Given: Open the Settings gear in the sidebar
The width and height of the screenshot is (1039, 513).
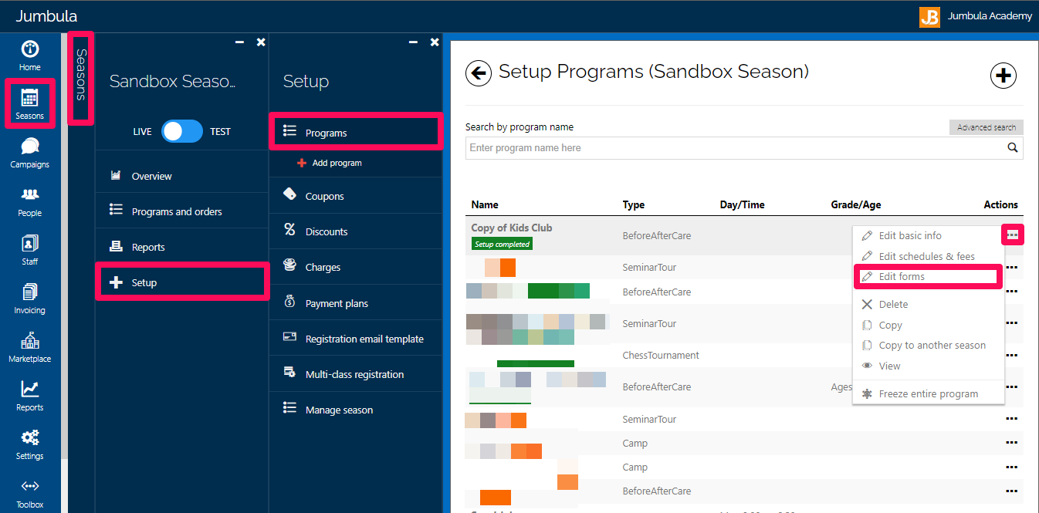Looking at the screenshot, I should point(30,445).
